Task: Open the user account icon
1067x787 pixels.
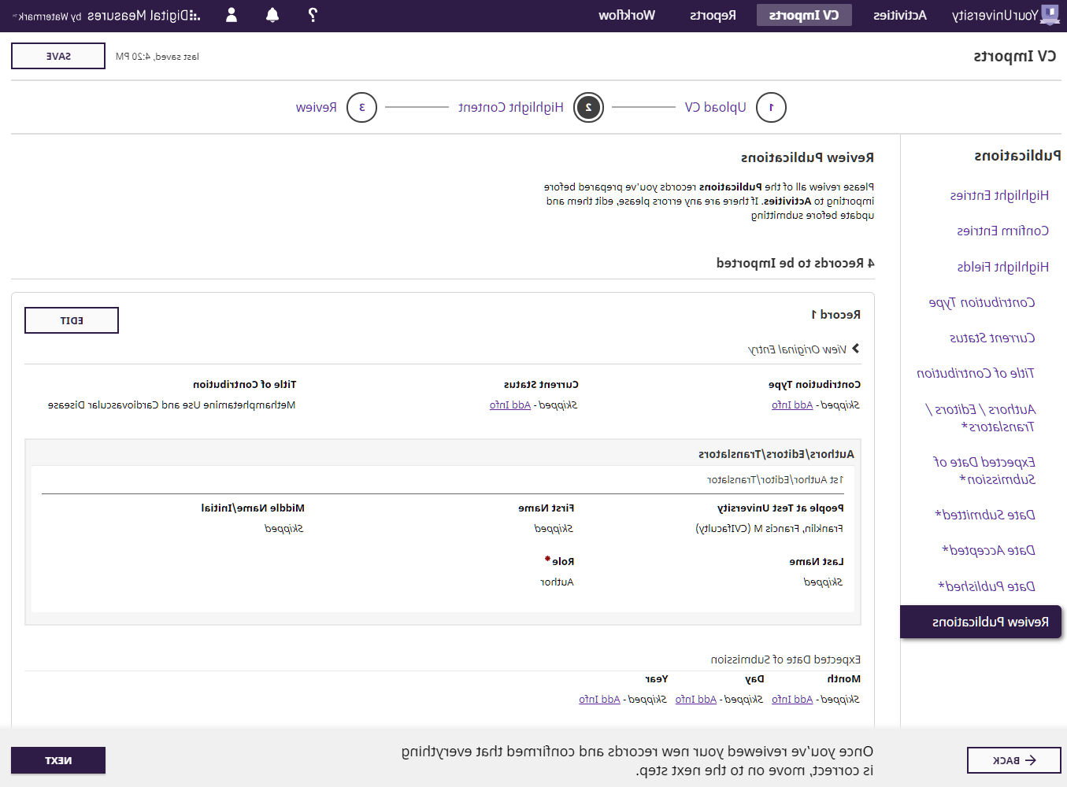Action: pos(232,15)
